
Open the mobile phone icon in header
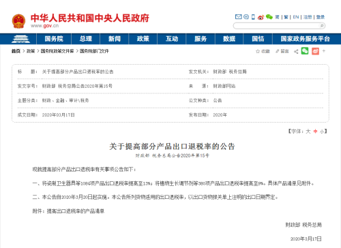point(253,17)
